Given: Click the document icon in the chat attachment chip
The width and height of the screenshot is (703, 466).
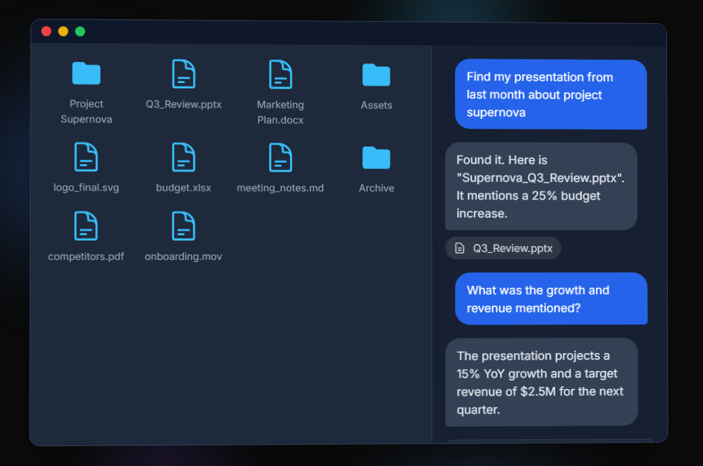Looking at the screenshot, I should pyautogui.click(x=460, y=248).
